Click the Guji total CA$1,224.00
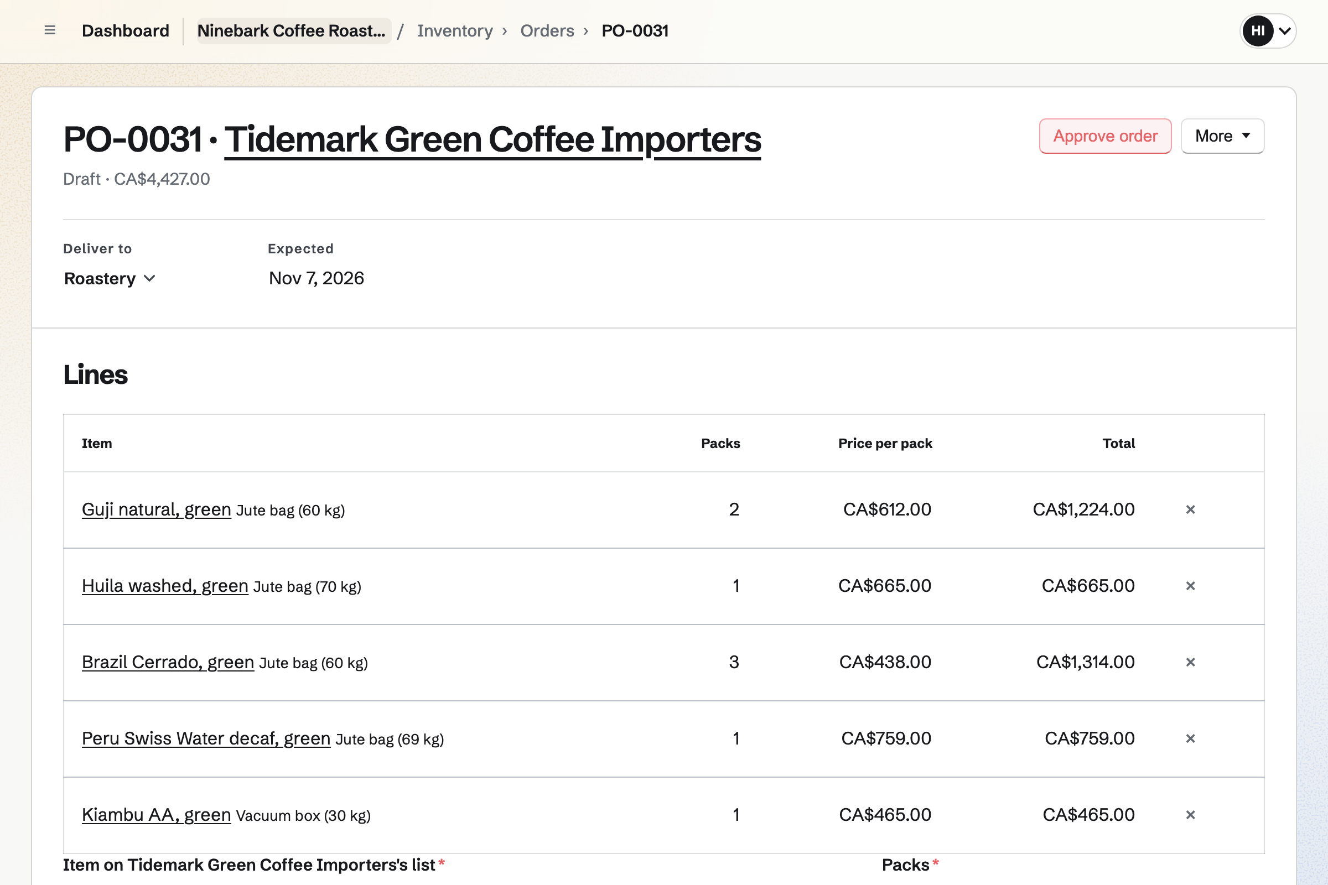Viewport: 1328px width, 885px height. (1083, 509)
